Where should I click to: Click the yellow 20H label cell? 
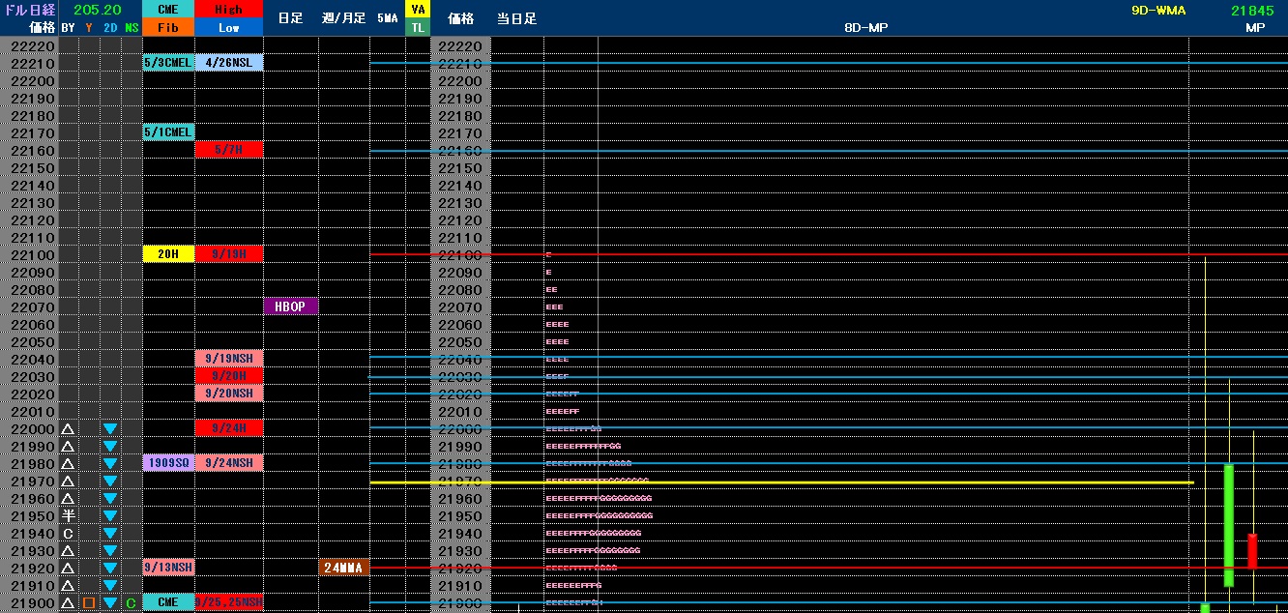[x=168, y=254]
